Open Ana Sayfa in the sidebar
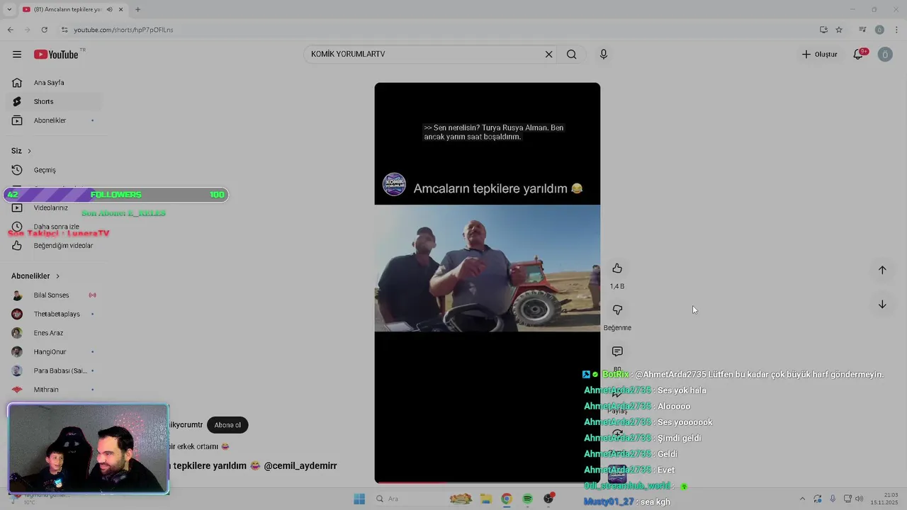This screenshot has width=907, height=510. (54, 83)
